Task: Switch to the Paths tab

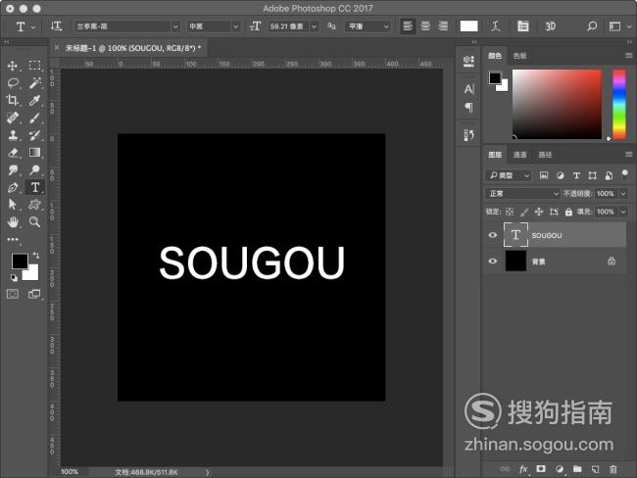Action: click(545, 155)
